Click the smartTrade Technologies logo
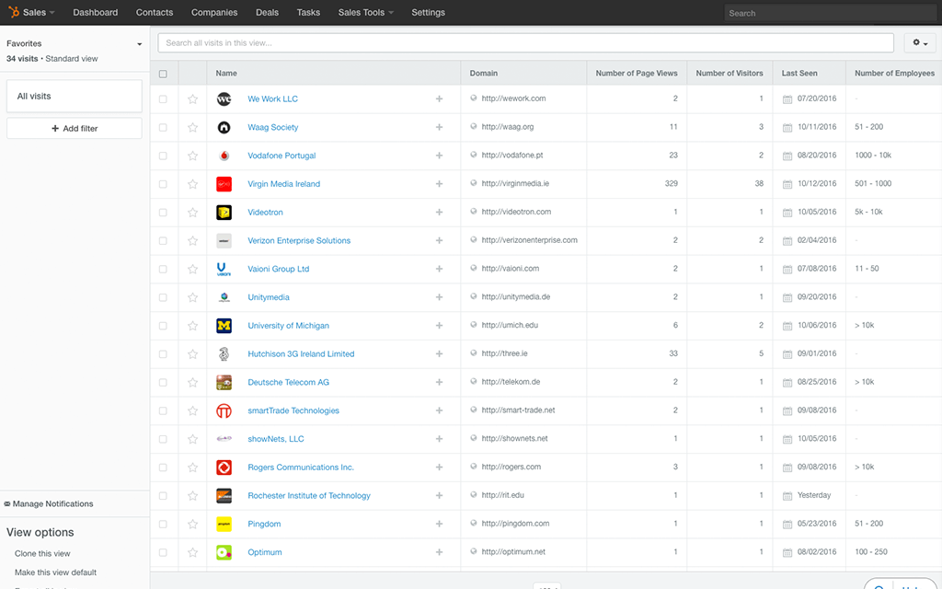This screenshot has width=942, height=589. coord(224,411)
